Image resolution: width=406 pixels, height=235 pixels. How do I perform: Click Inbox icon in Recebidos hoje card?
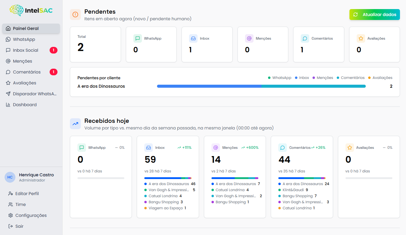pos(149,148)
